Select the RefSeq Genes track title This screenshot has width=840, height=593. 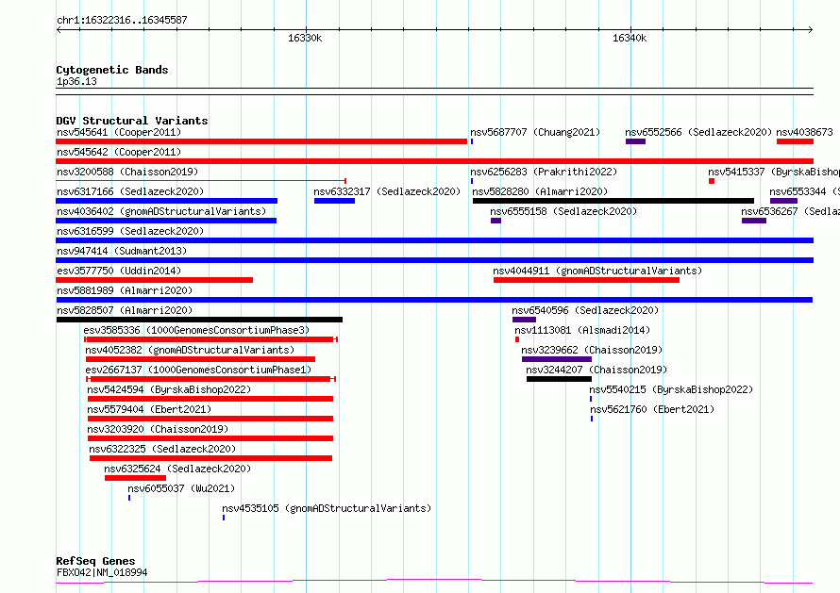click(95, 561)
